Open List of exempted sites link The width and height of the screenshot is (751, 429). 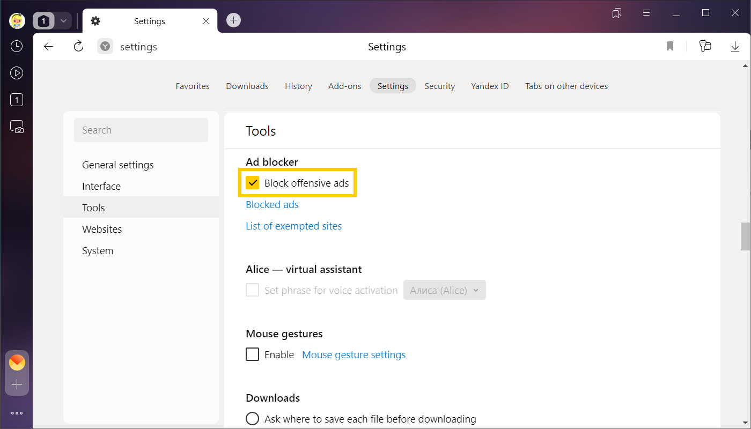(x=293, y=226)
